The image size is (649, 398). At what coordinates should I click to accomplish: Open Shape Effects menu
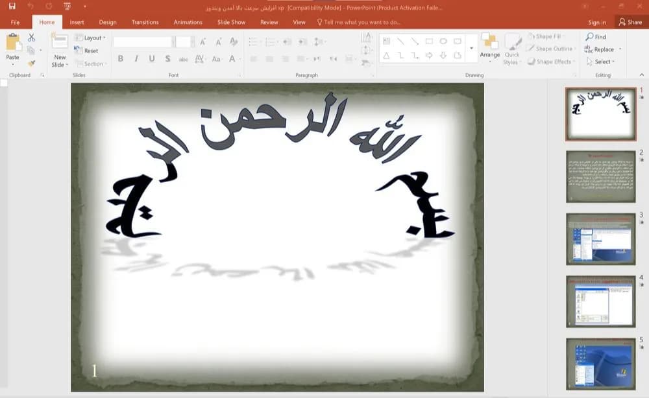click(x=552, y=62)
